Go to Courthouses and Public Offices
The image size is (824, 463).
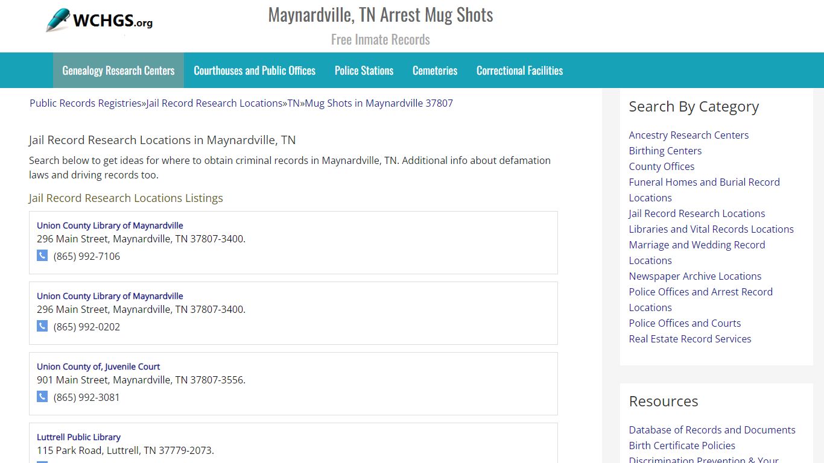(255, 71)
